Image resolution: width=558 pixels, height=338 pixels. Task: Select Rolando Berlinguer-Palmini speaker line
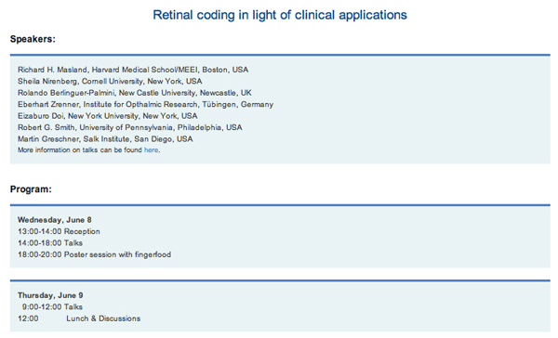(x=135, y=93)
